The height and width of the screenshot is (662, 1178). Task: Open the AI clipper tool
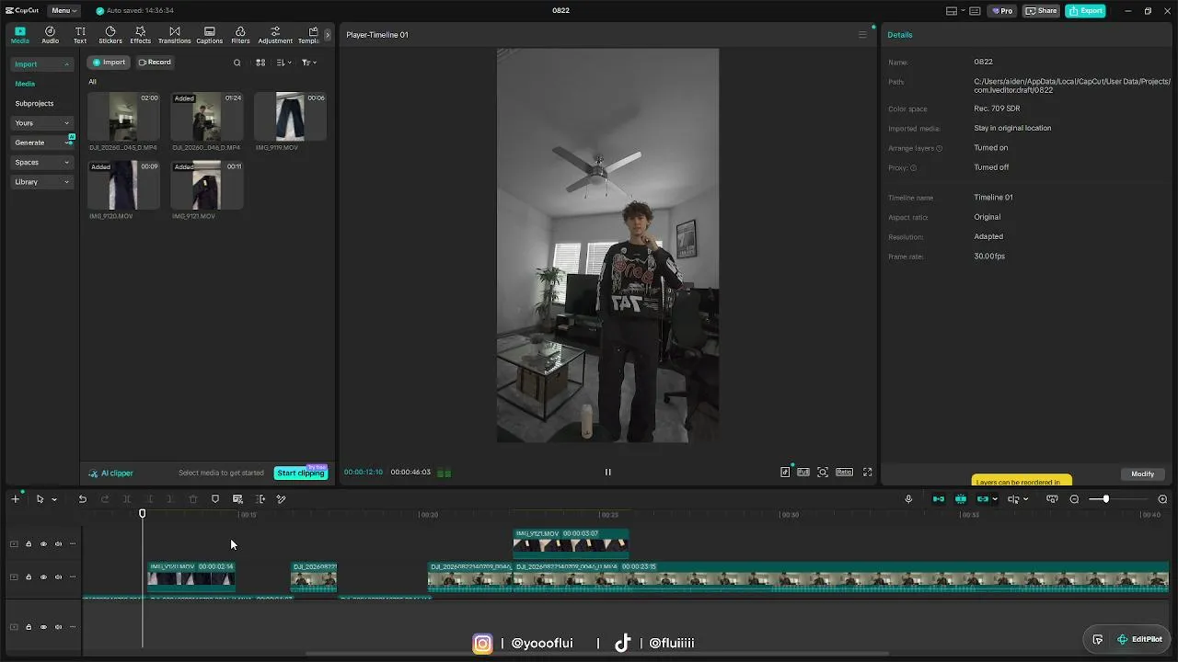pos(111,474)
